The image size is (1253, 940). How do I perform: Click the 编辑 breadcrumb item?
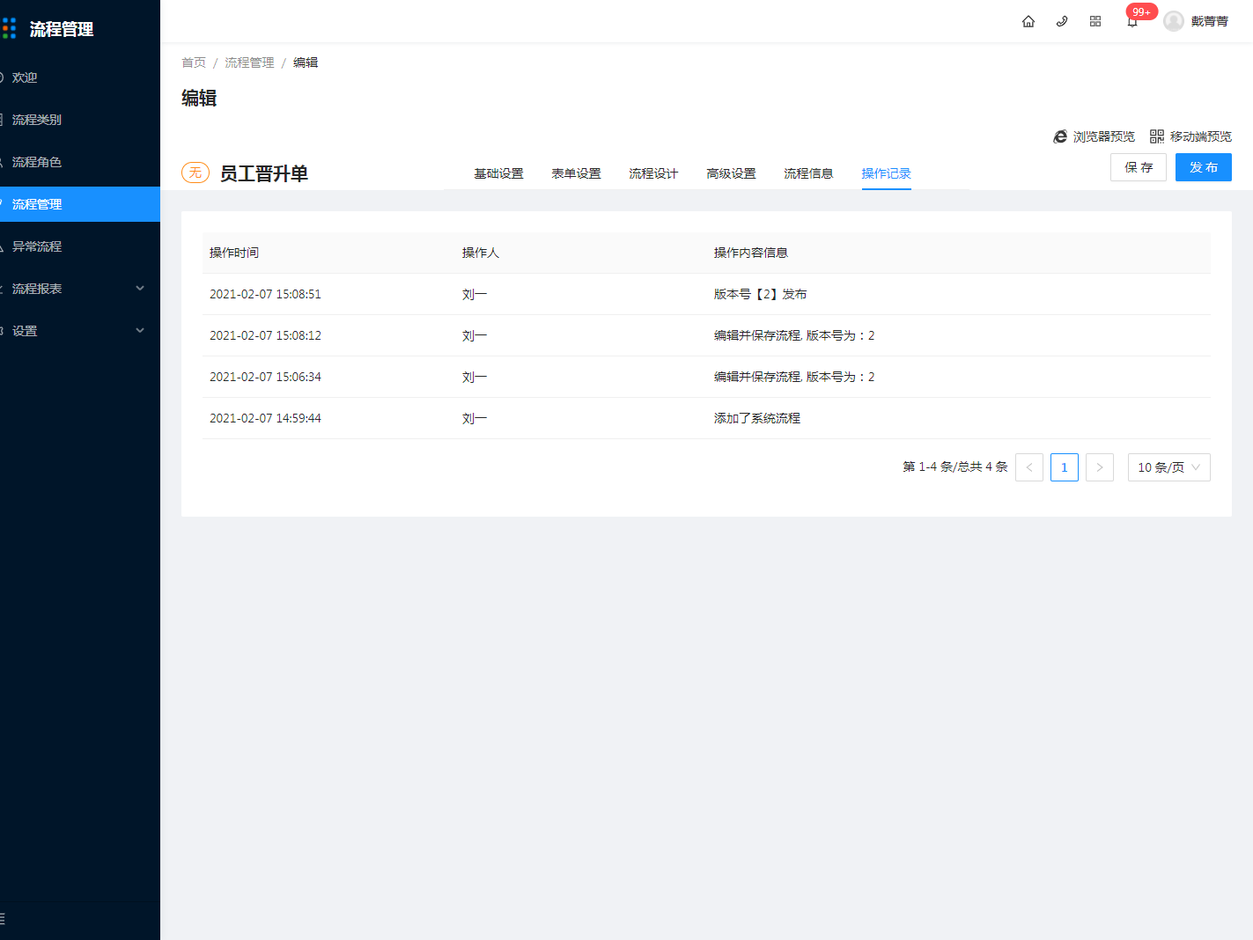click(306, 62)
